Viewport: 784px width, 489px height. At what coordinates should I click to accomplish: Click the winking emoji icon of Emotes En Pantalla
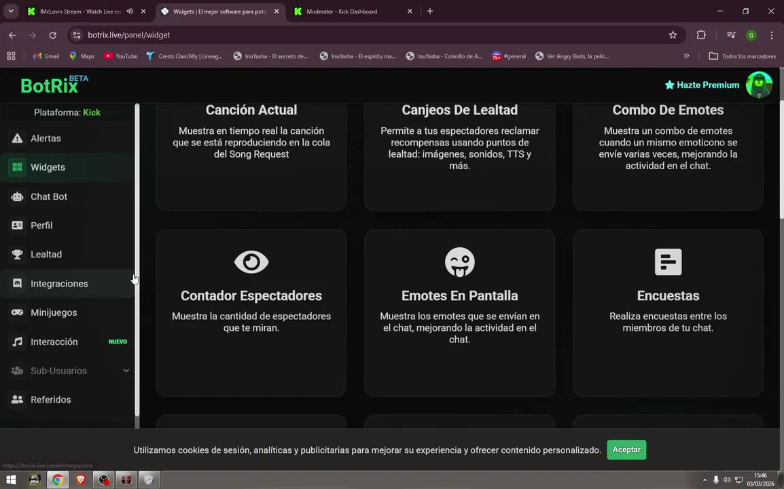[459, 262]
